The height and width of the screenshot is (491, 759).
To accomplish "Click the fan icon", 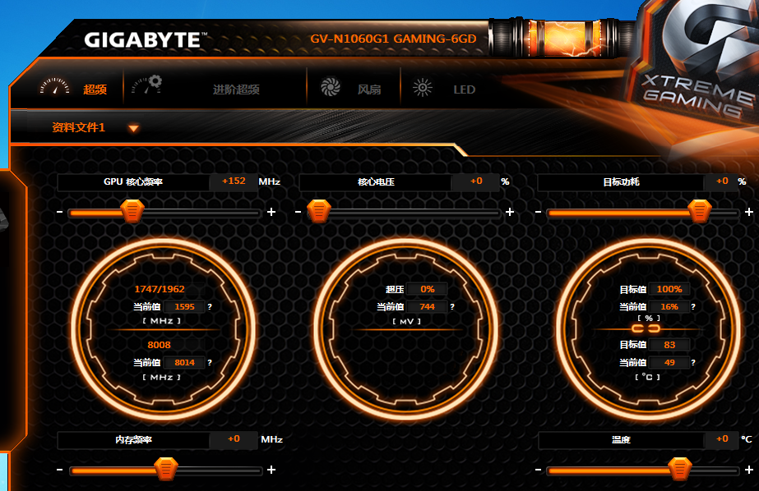I will click(330, 88).
